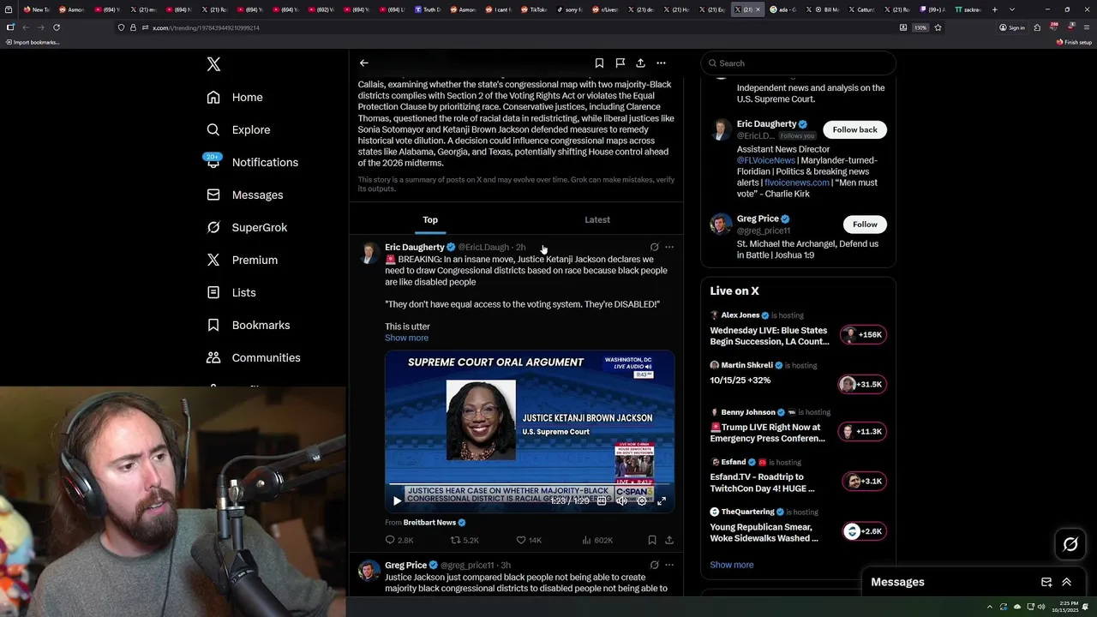
Task: Reply to Eric Daugherty's post (2.8K replies)
Action: (x=399, y=541)
